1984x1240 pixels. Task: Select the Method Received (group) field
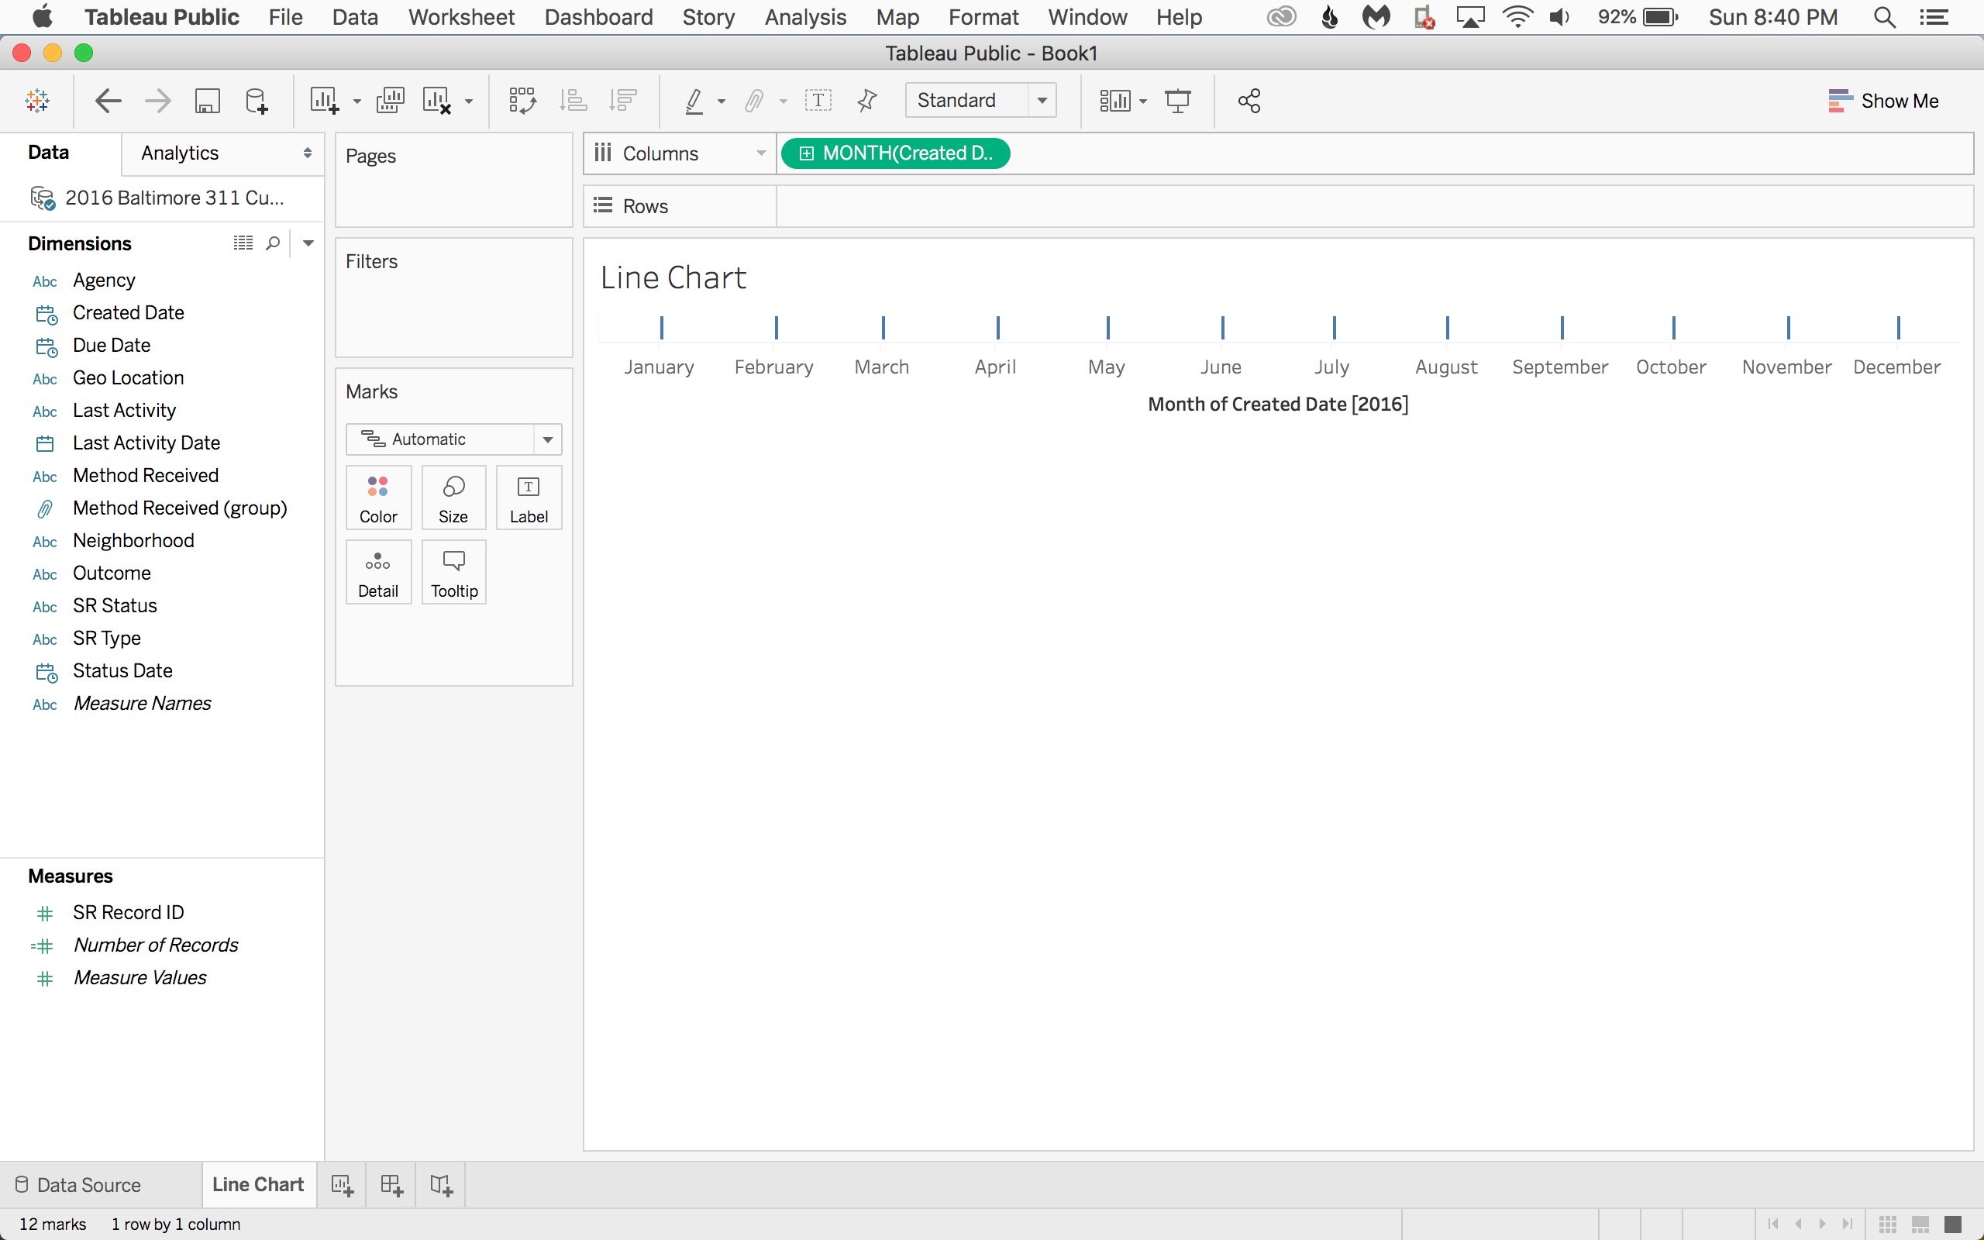click(180, 508)
